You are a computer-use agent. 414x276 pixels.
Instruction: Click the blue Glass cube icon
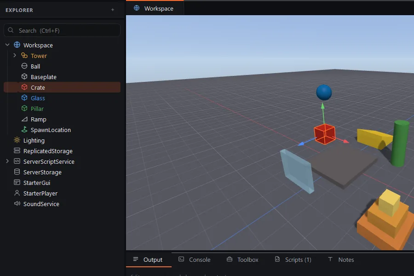[24, 98]
